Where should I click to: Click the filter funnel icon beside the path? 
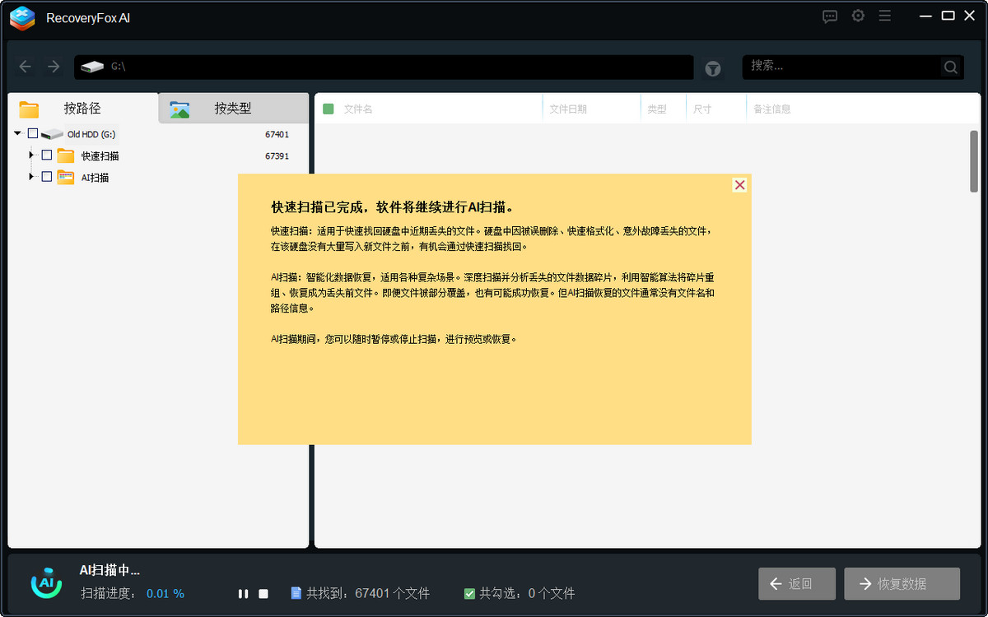pyautogui.click(x=712, y=68)
